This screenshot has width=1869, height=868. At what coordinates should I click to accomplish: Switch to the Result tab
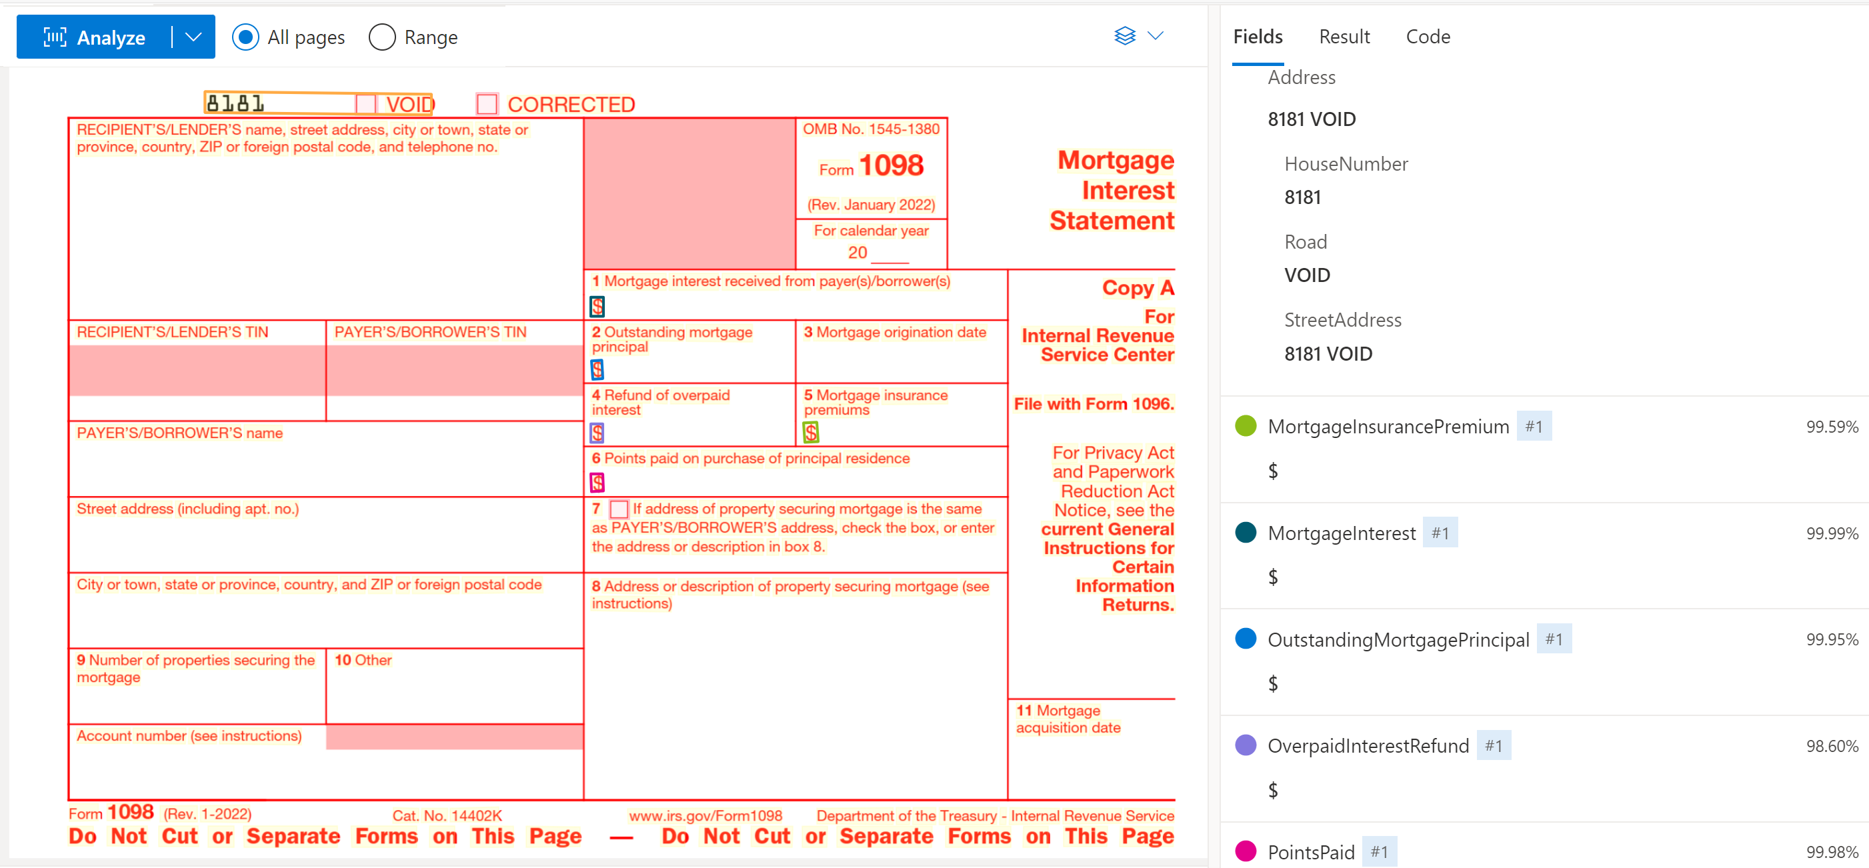pyautogui.click(x=1344, y=36)
